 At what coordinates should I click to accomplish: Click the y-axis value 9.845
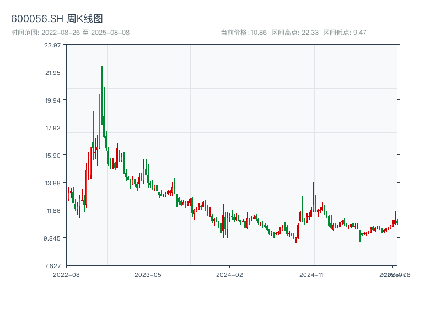(x=52, y=238)
